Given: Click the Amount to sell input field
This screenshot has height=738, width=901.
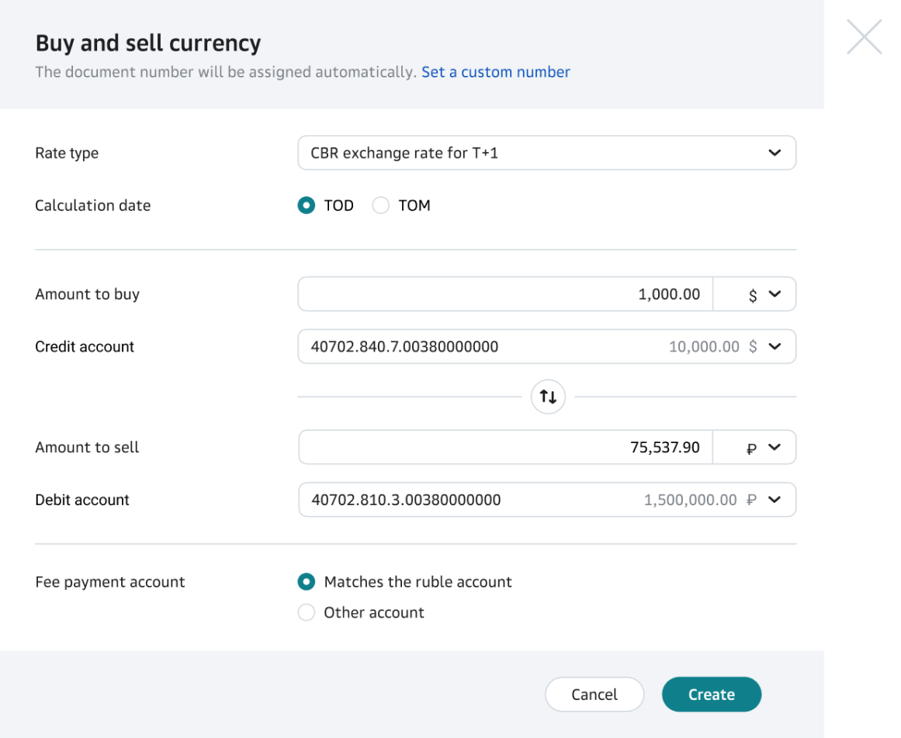Looking at the screenshot, I should [x=505, y=448].
